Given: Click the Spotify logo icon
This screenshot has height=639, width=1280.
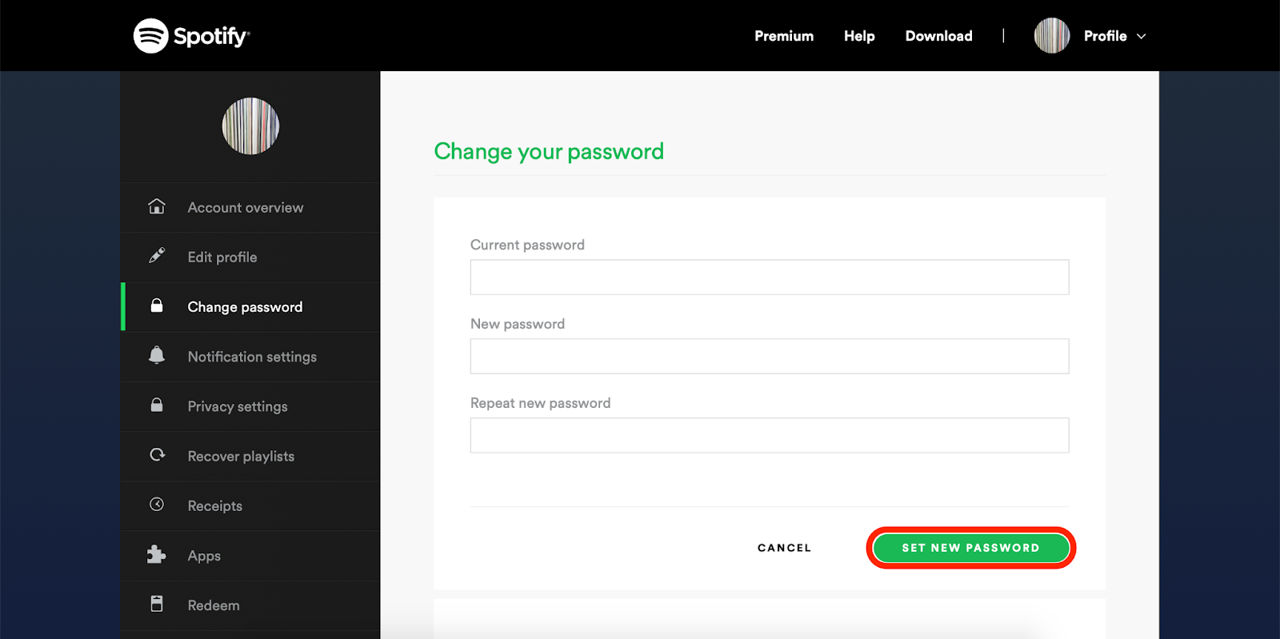Looking at the screenshot, I should tap(152, 35).
